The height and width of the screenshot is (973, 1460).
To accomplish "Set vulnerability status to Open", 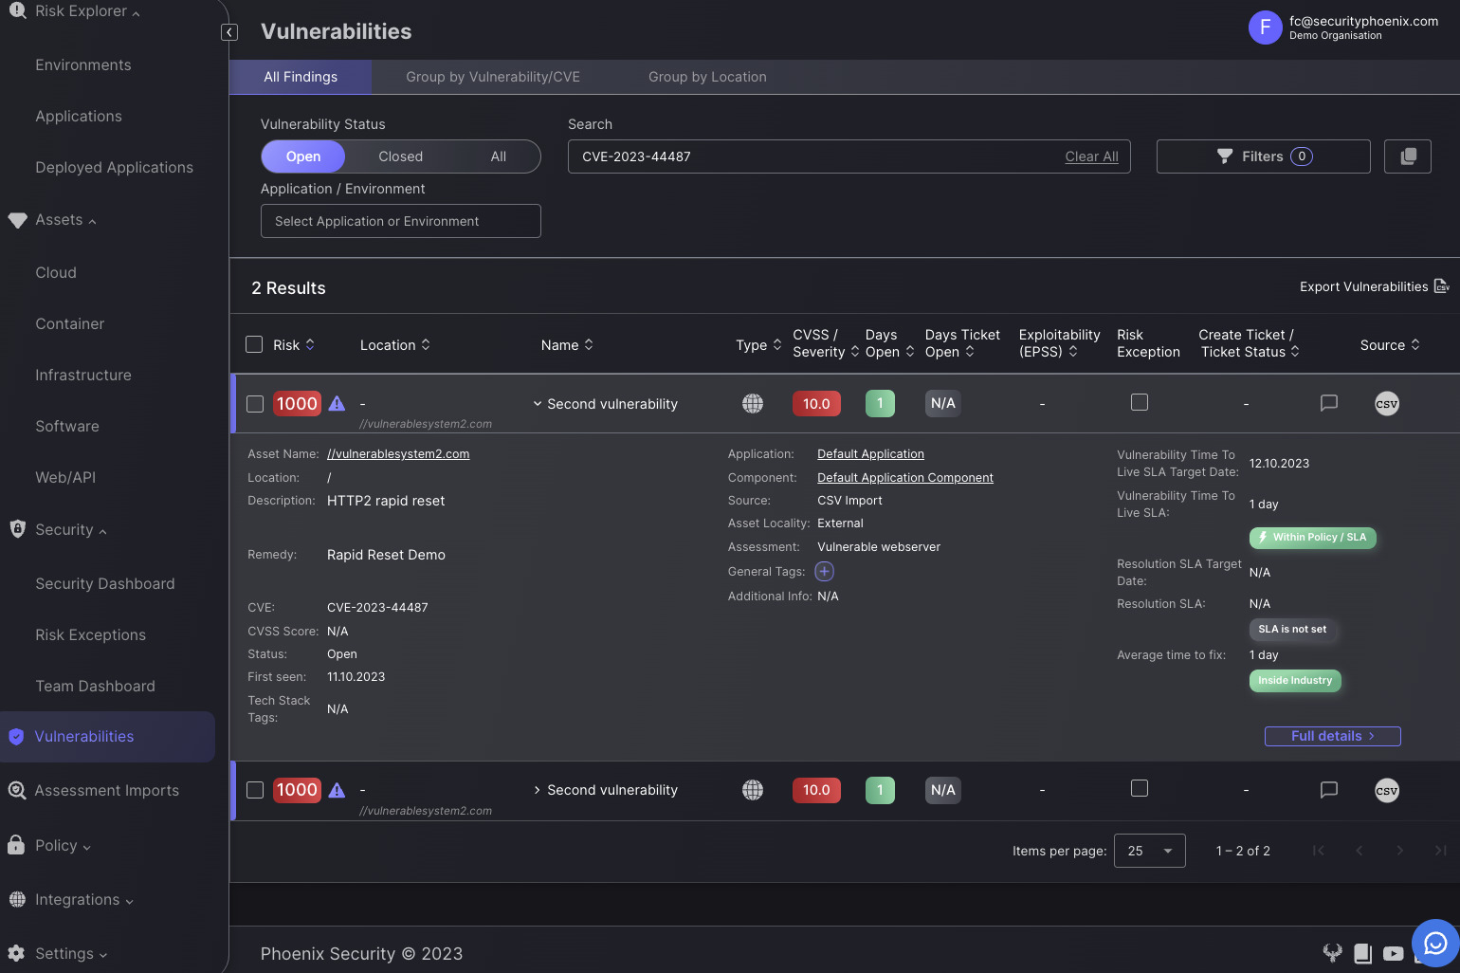I will click(303, 156).
